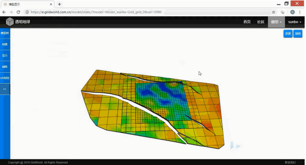The height and width of the screenshot is (165, 306).
Task: Open the sunbo user dropdown
Action: coord(295,22)
